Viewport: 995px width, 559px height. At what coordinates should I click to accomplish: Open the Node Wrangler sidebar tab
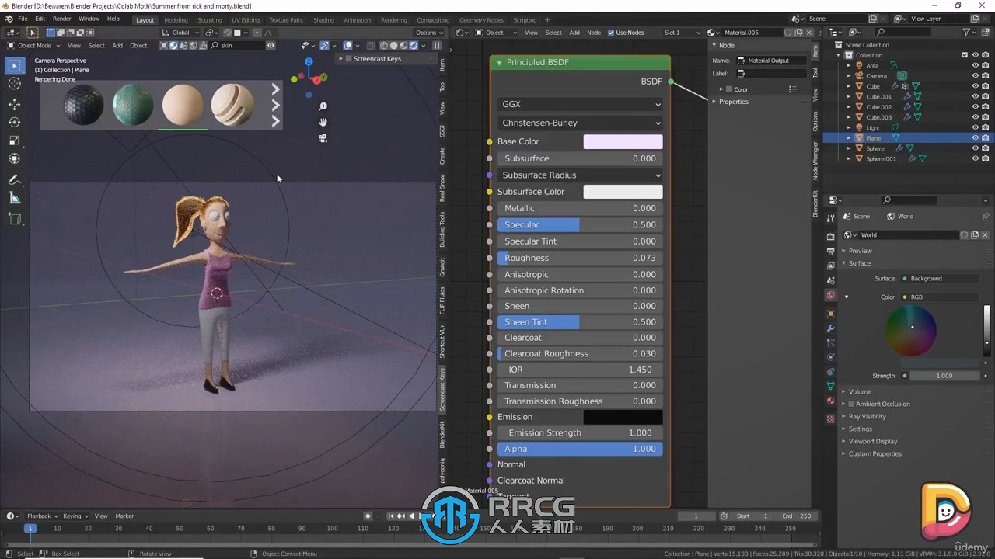click(x=815, y=161)
